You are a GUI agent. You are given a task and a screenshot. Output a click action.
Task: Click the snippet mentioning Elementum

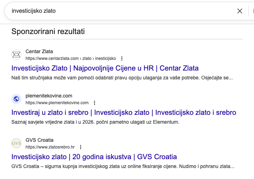point(96,122)
